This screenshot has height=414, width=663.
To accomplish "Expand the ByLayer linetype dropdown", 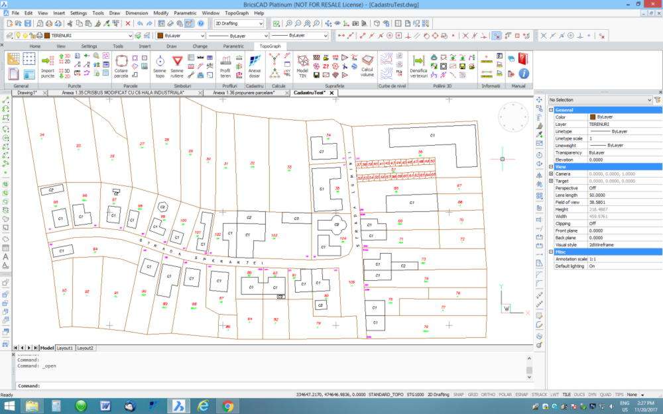I will click(x=265, y=35).
